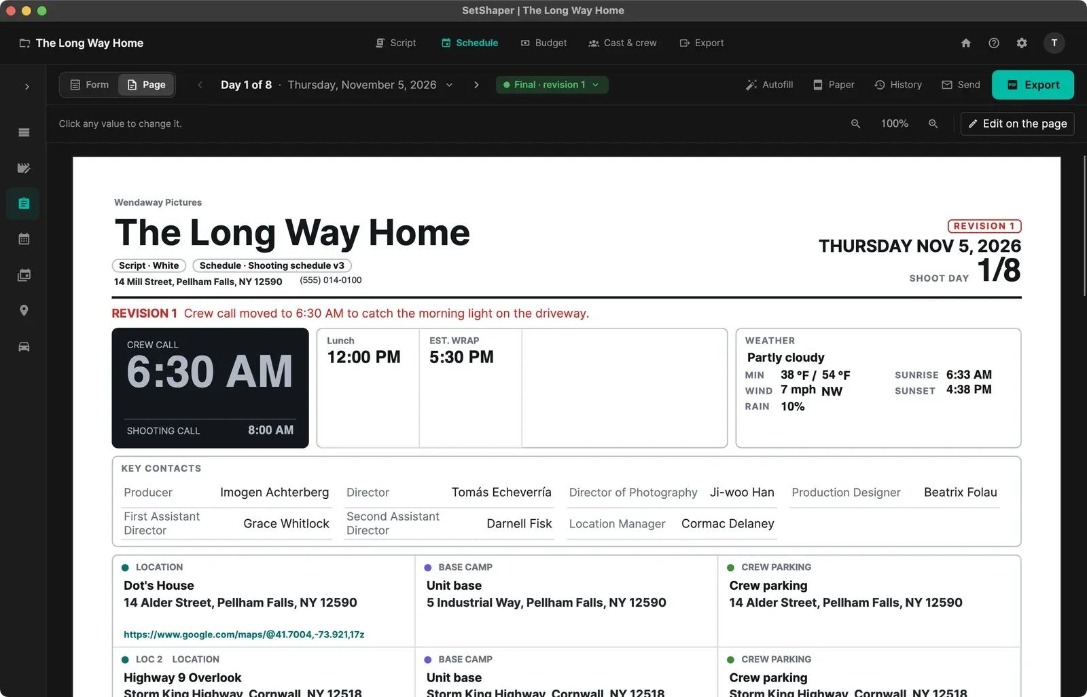Image resolution: width=1087 pixels, height=697 pixels.
Task: Open the Export tab in top navigation
Action: point(702,43)
